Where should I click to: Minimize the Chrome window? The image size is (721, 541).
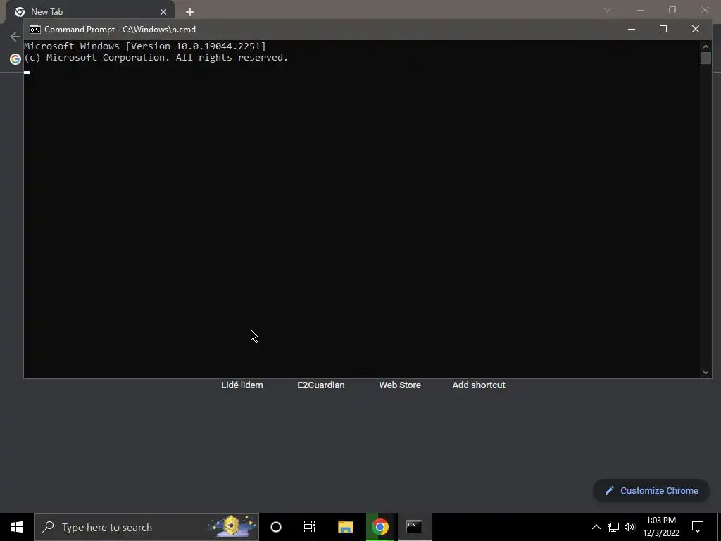(640, 10)
